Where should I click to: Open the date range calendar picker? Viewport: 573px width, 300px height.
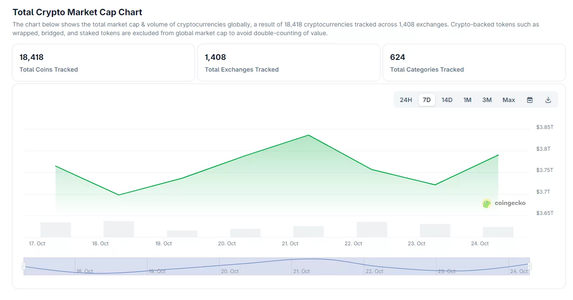[x=529, y=99]
